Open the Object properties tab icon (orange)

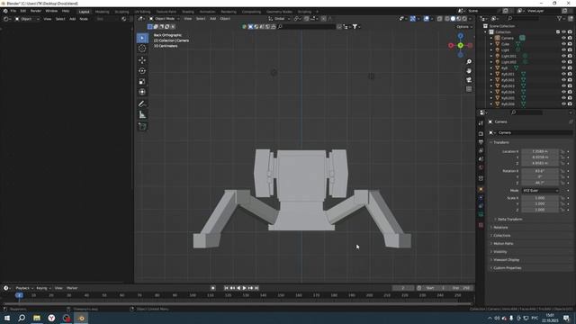pos(481,190)
